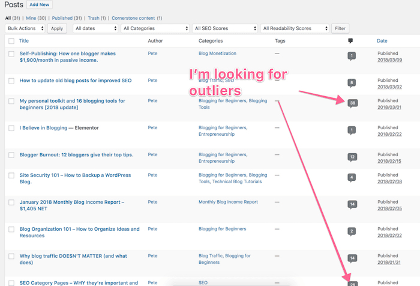Viewport: 420px width, 286px height.
Task: Open Site Security 101 post title
Action: click(x=75, y=178)
